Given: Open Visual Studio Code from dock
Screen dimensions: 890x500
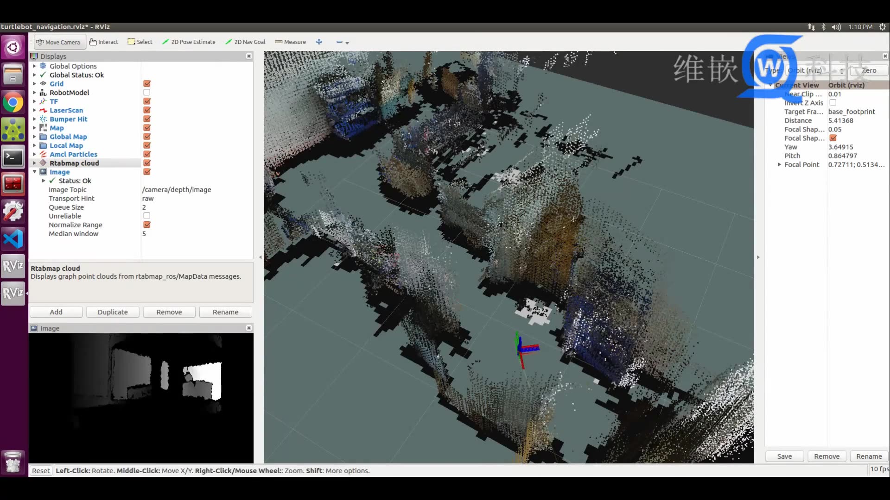Looking at the screenshot, I should pos(13,239).
